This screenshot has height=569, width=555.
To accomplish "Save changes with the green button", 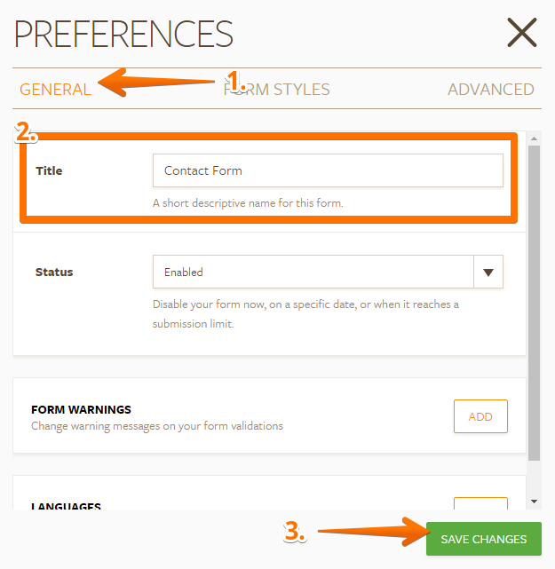I will [483, 539].
